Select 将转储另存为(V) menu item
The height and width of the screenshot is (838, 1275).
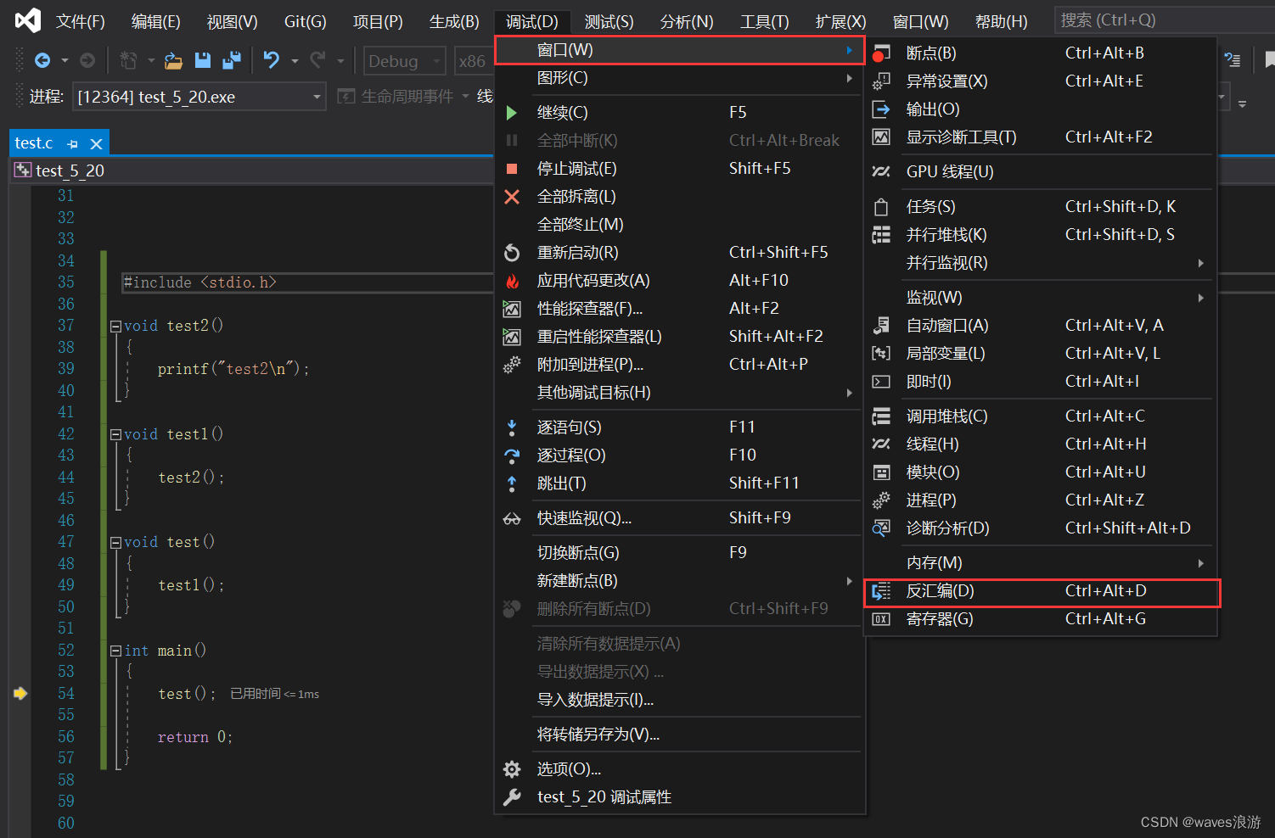click(x=679, y=735)
